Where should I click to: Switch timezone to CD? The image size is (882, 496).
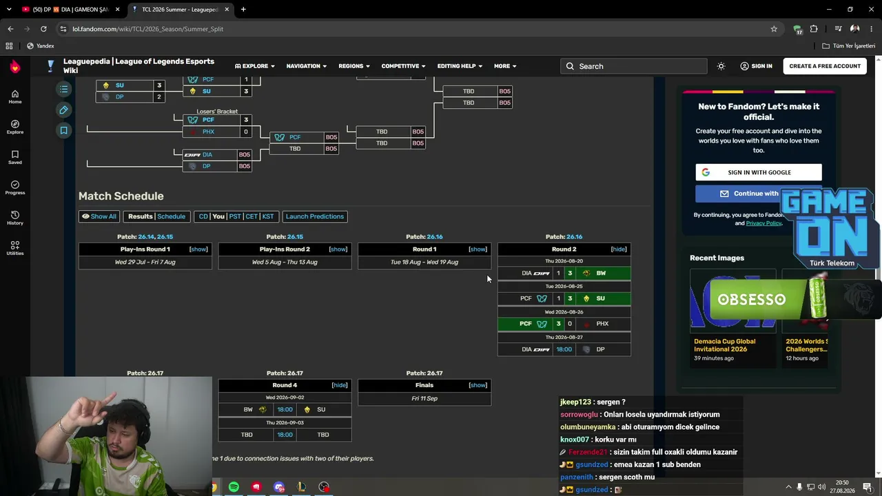point(203,216)
